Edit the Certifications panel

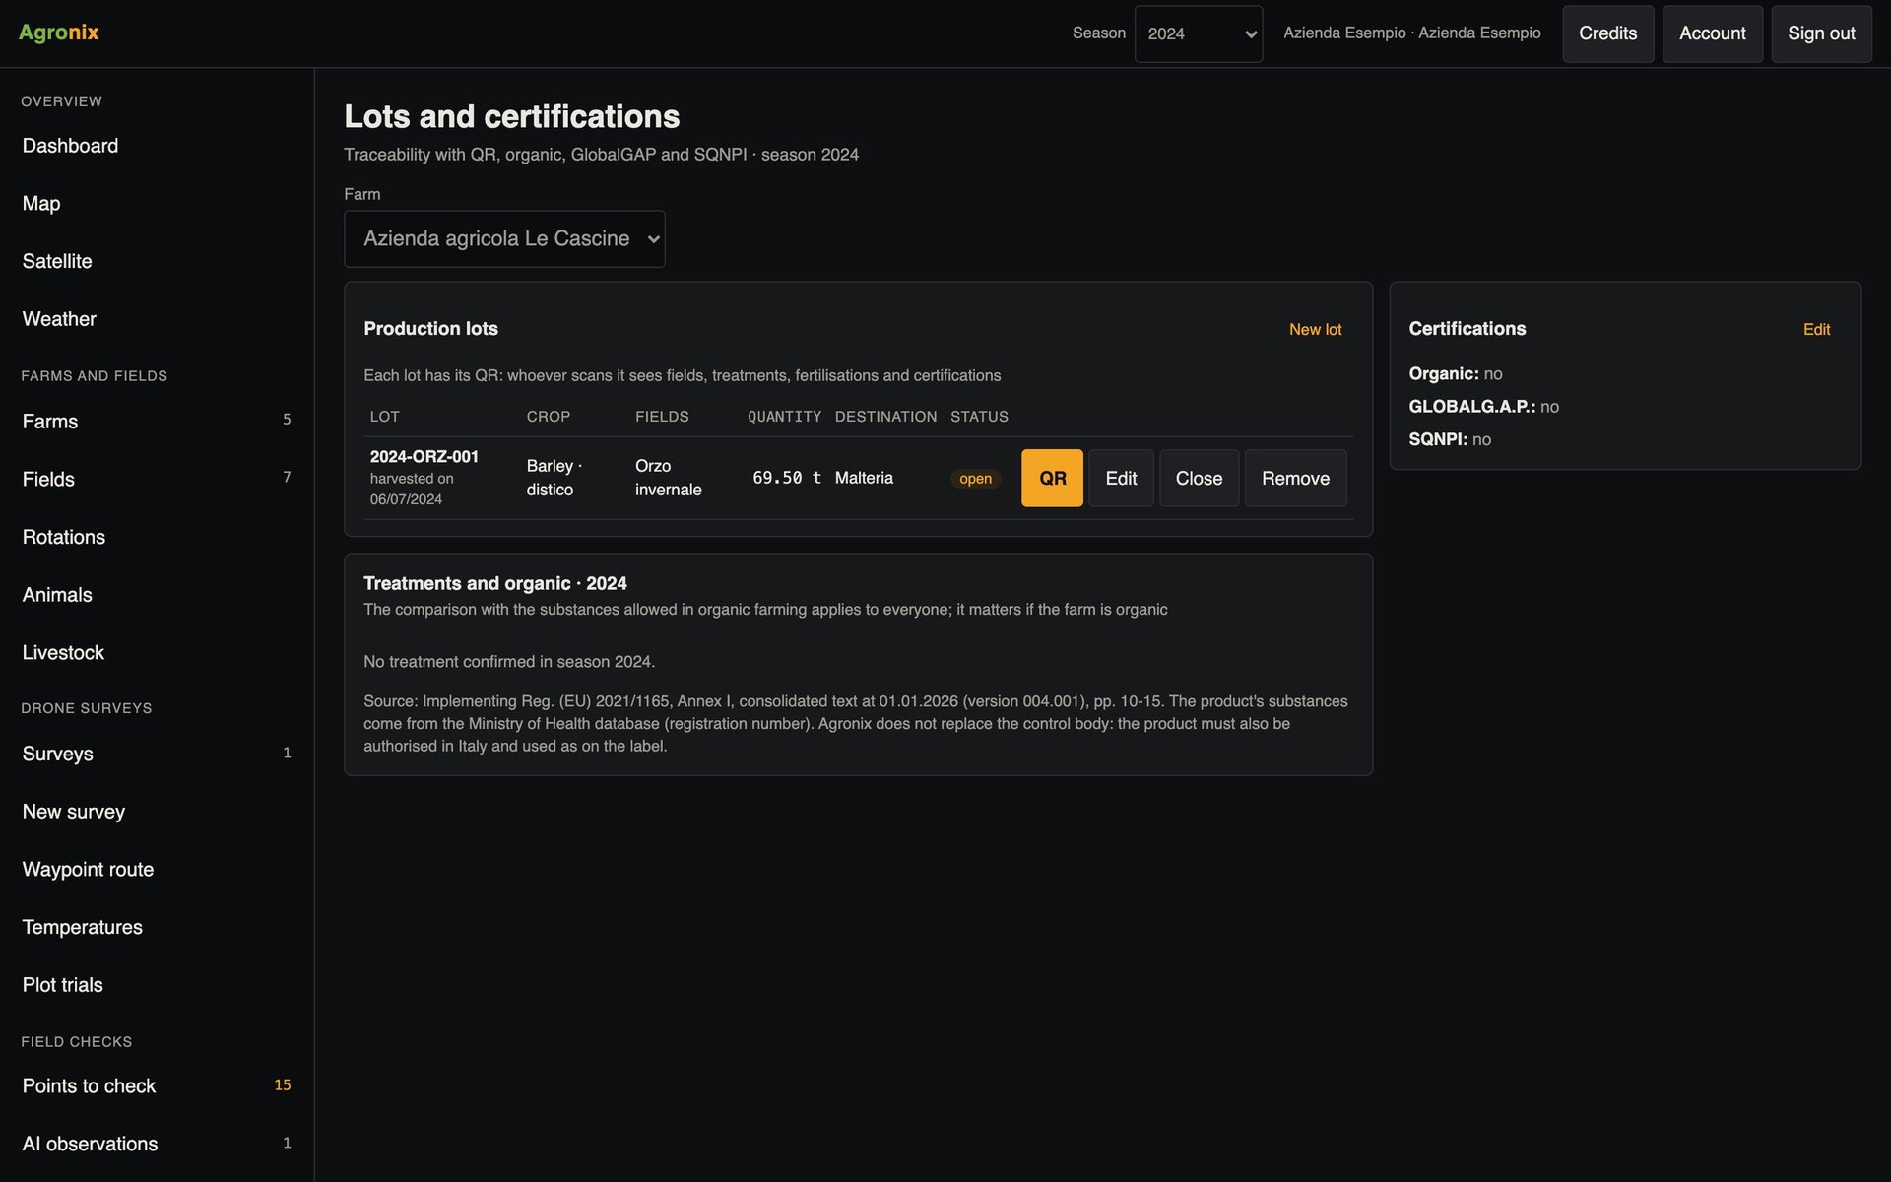pyautogui.click(x=1816, y=329)
